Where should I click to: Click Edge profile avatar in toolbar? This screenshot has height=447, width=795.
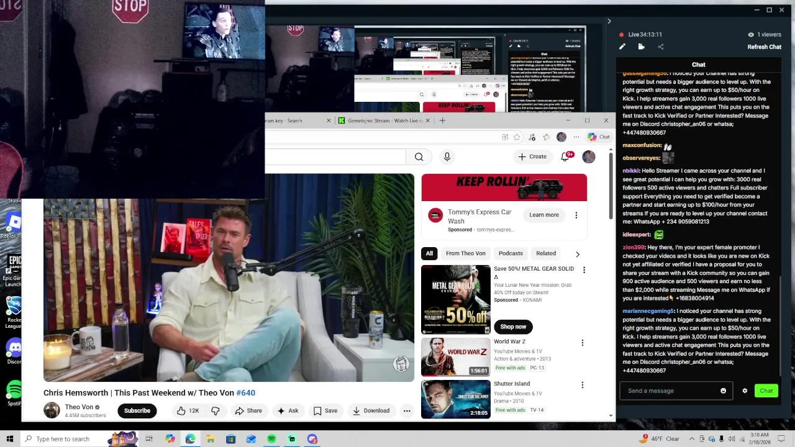tap(561, 137)
